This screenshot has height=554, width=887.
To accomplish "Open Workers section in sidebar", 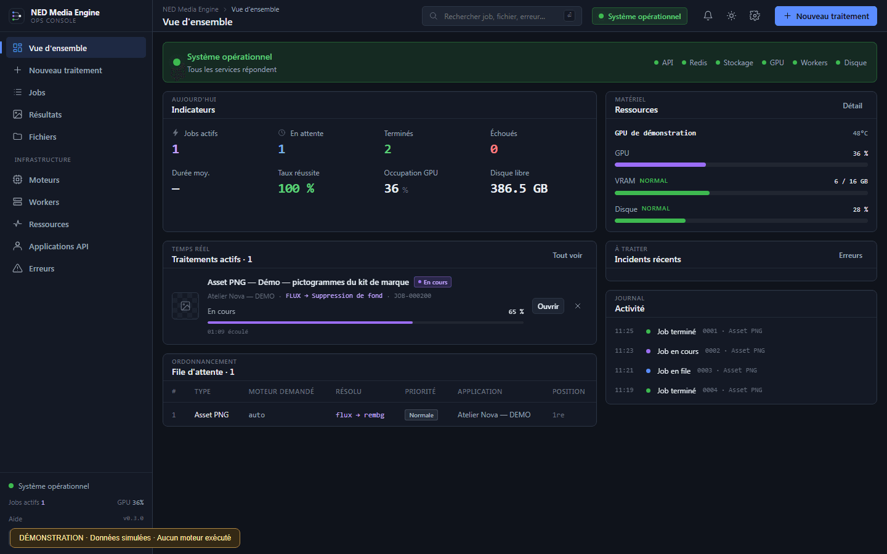I will tap(76, 202).
